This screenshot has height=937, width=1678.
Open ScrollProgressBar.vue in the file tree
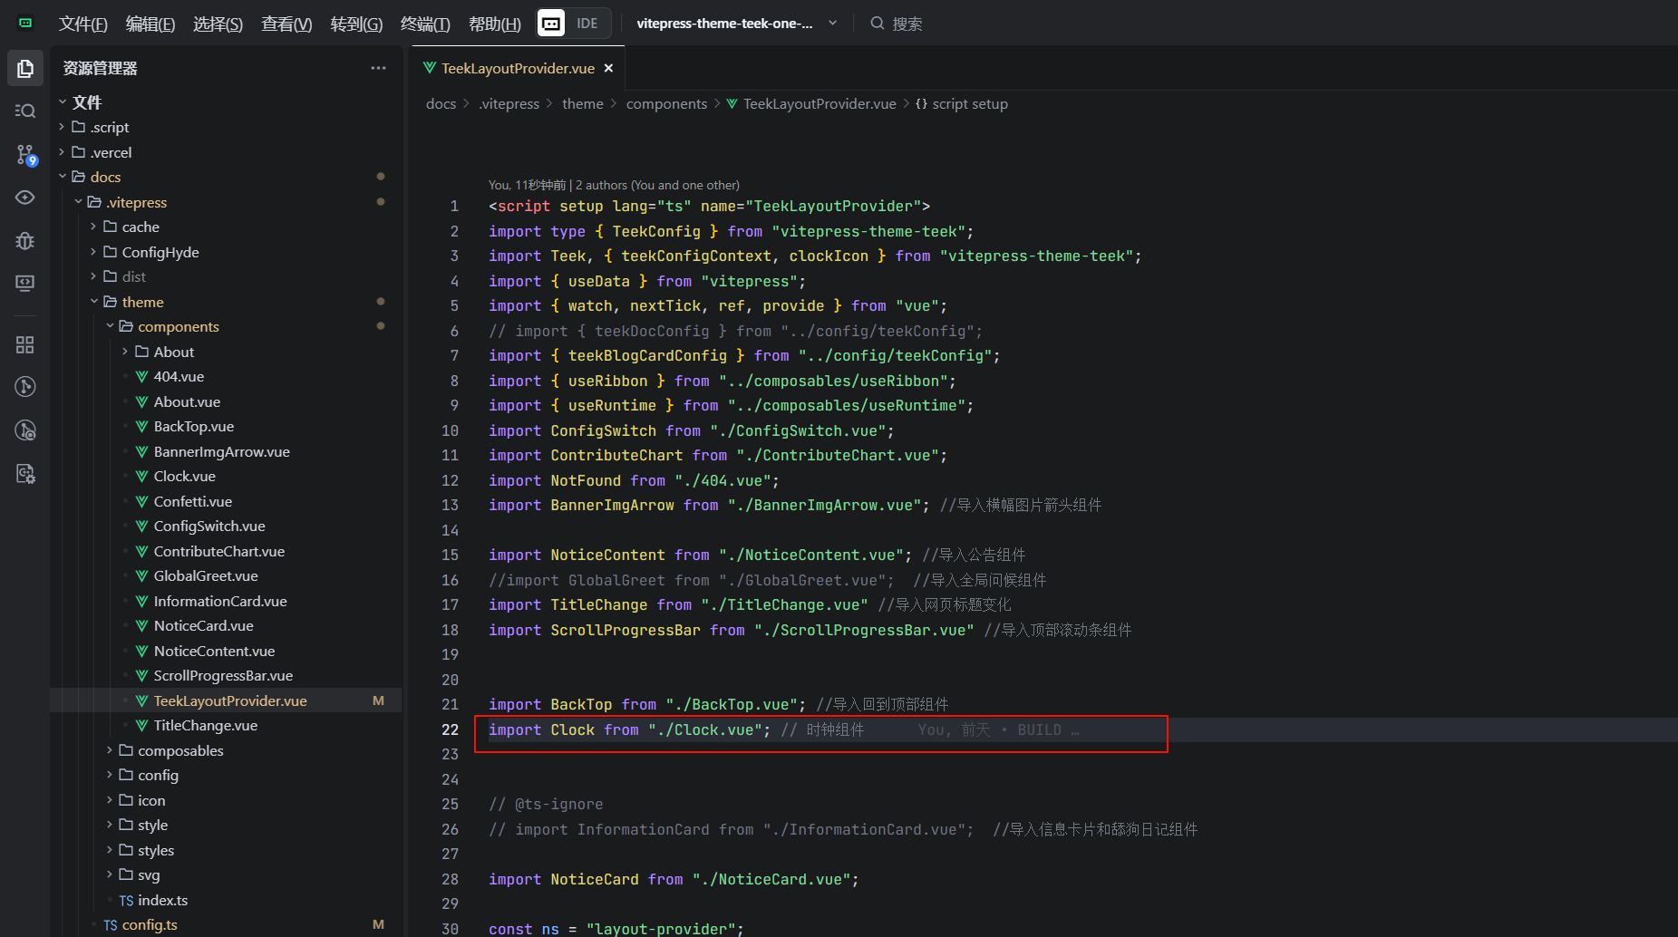[223, 675]
